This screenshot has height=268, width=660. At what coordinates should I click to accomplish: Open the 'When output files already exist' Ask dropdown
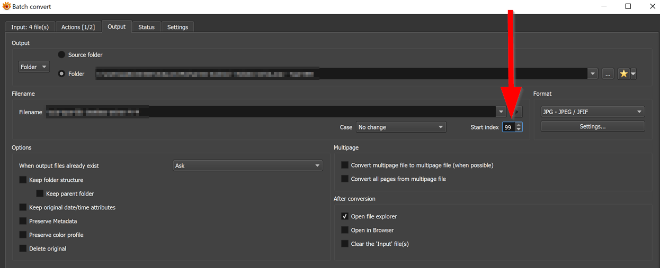[x=247, y=166]
